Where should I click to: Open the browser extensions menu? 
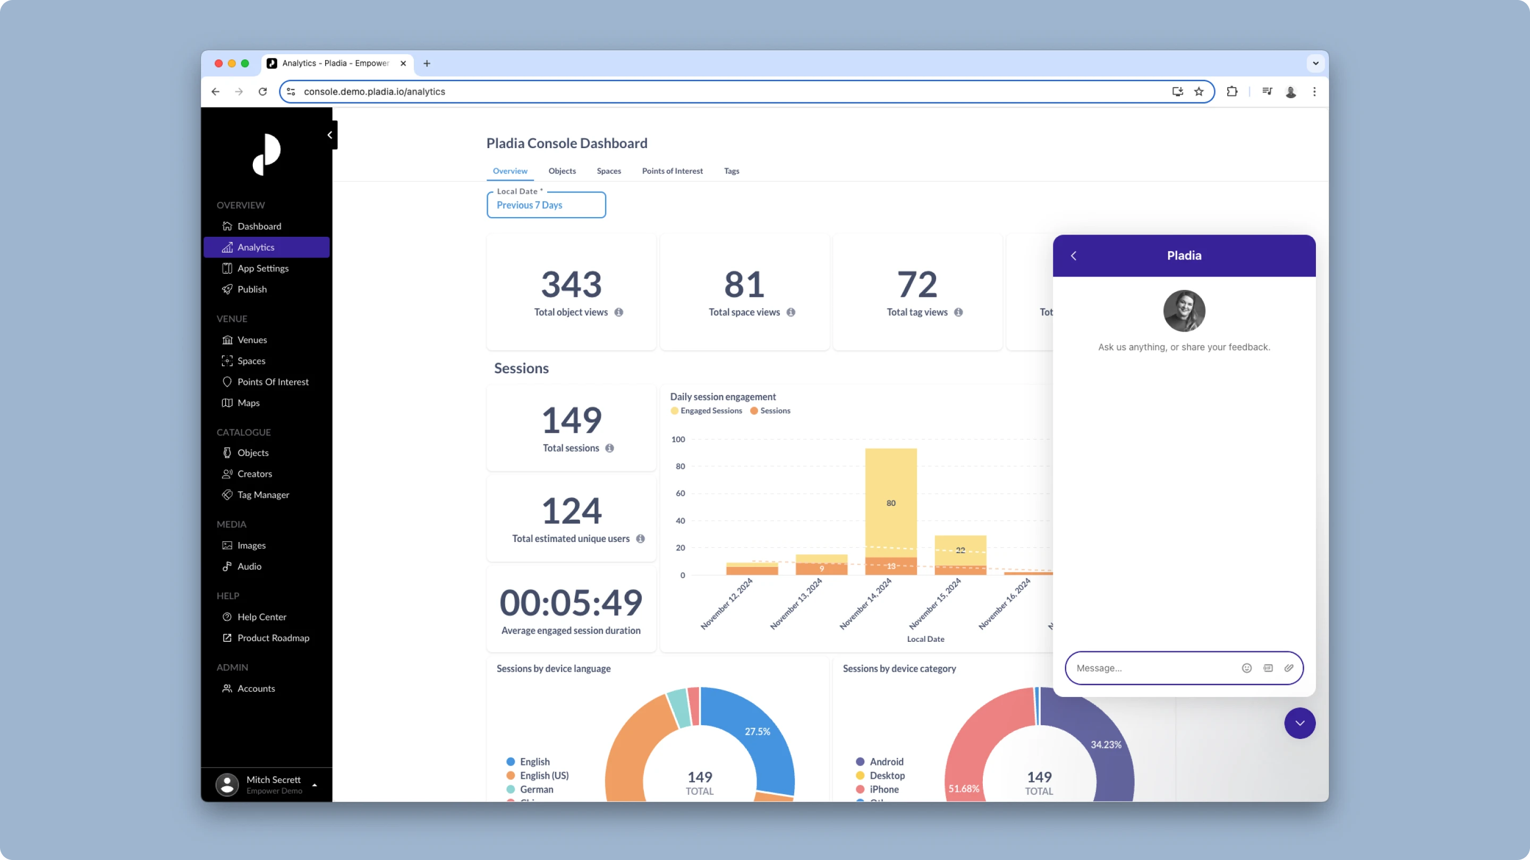(1232, 91)
